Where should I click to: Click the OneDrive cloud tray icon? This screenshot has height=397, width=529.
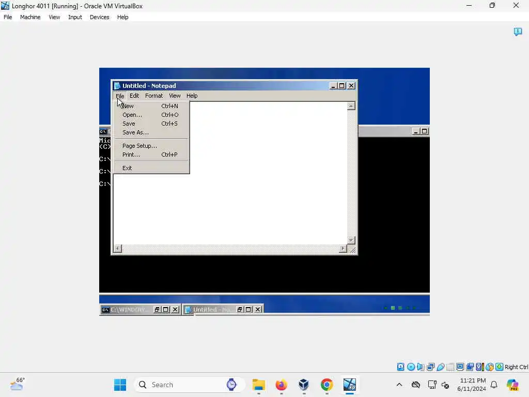(416, 385)
